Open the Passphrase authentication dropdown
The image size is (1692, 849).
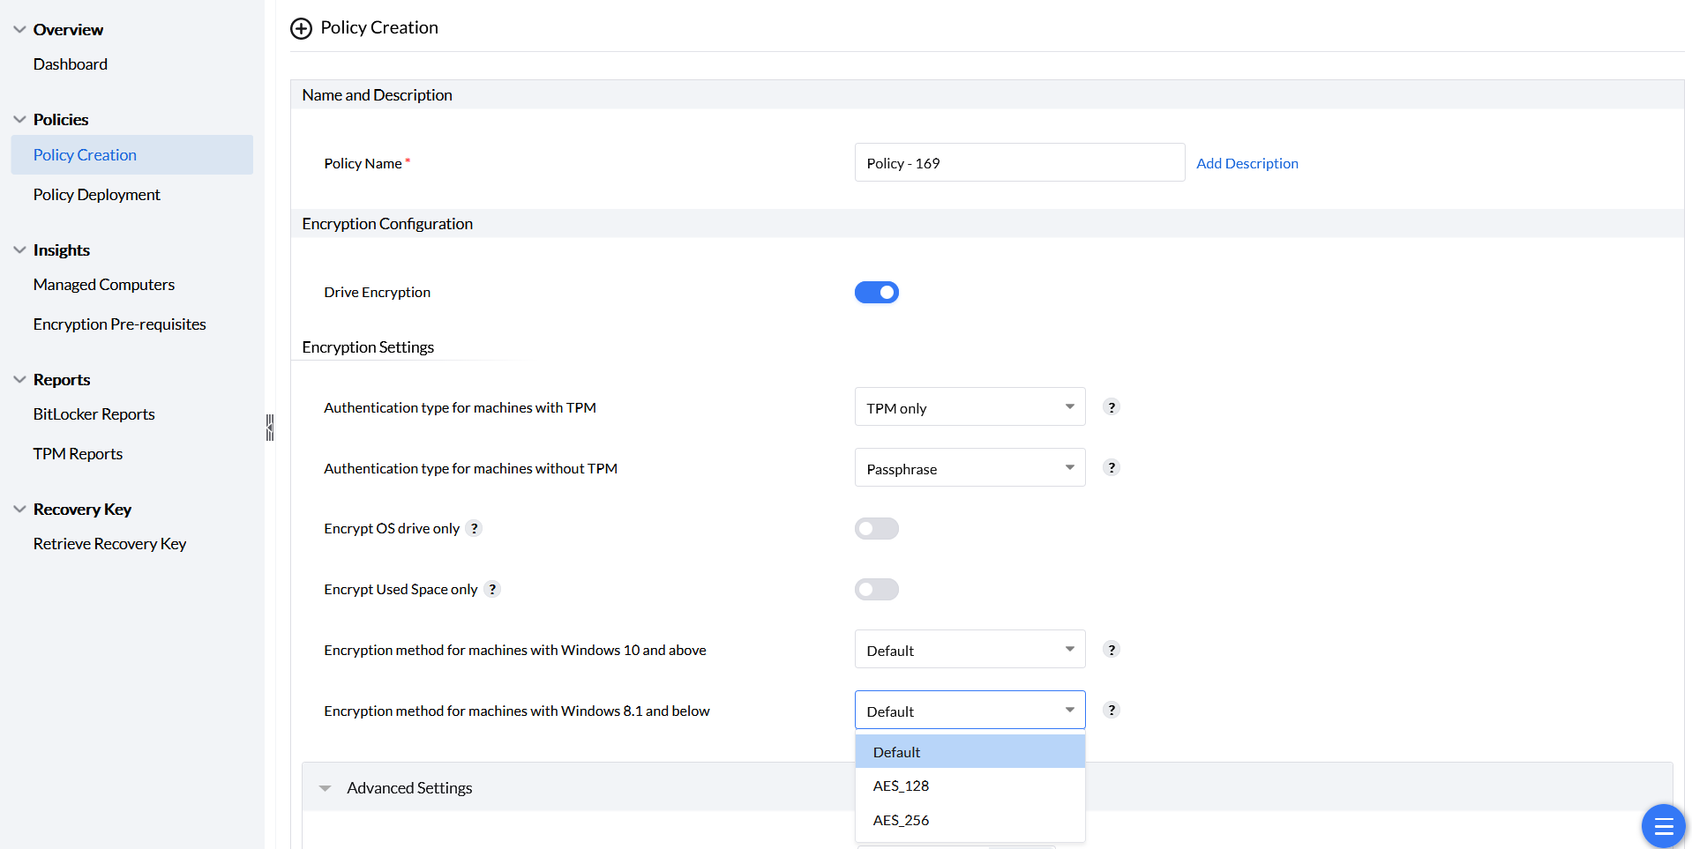coord(970,468)
